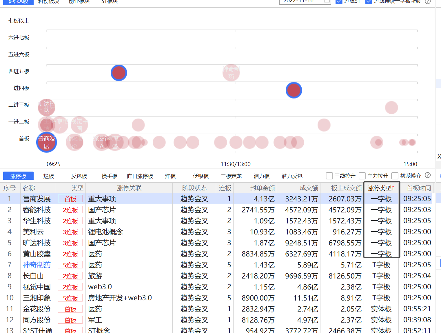This screenshot has width=441, height=333.
Task: Click the blue-ringed bubble on 三进四板 row
Action: tap(294, 90)
